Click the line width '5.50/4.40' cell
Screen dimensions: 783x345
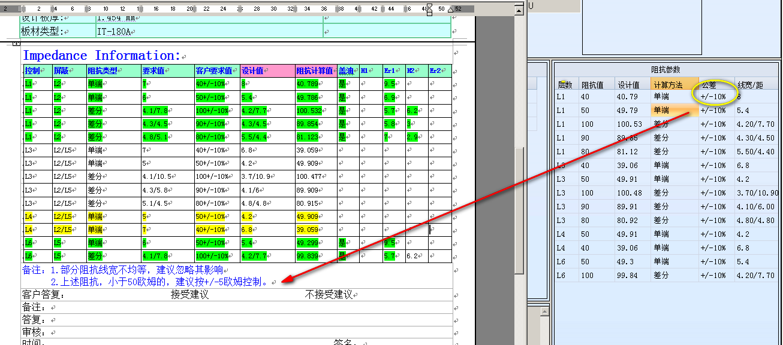coord(756,152)
